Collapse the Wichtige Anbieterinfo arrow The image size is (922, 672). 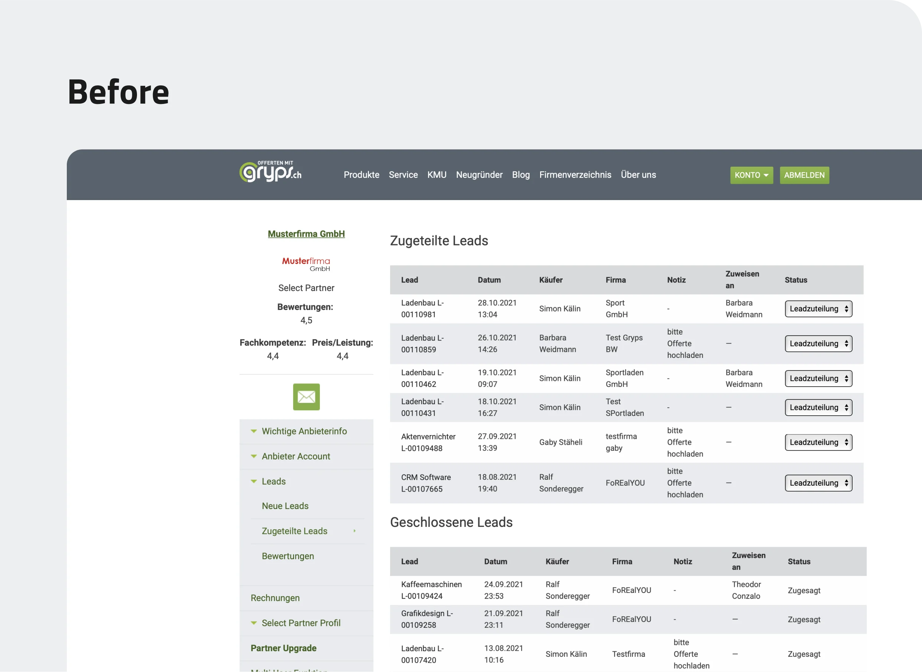(254, 431)
